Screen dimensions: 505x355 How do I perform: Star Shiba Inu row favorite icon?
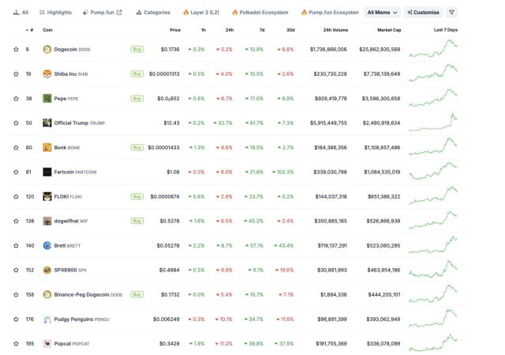click(16, 74)
